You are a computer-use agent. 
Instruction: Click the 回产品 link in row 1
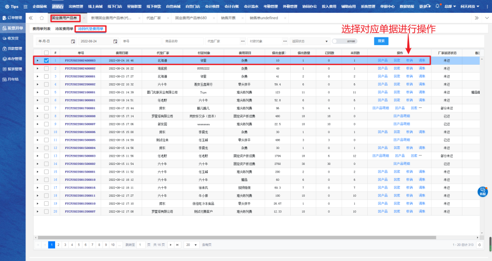pyautogui.click(x=383, y=61)
